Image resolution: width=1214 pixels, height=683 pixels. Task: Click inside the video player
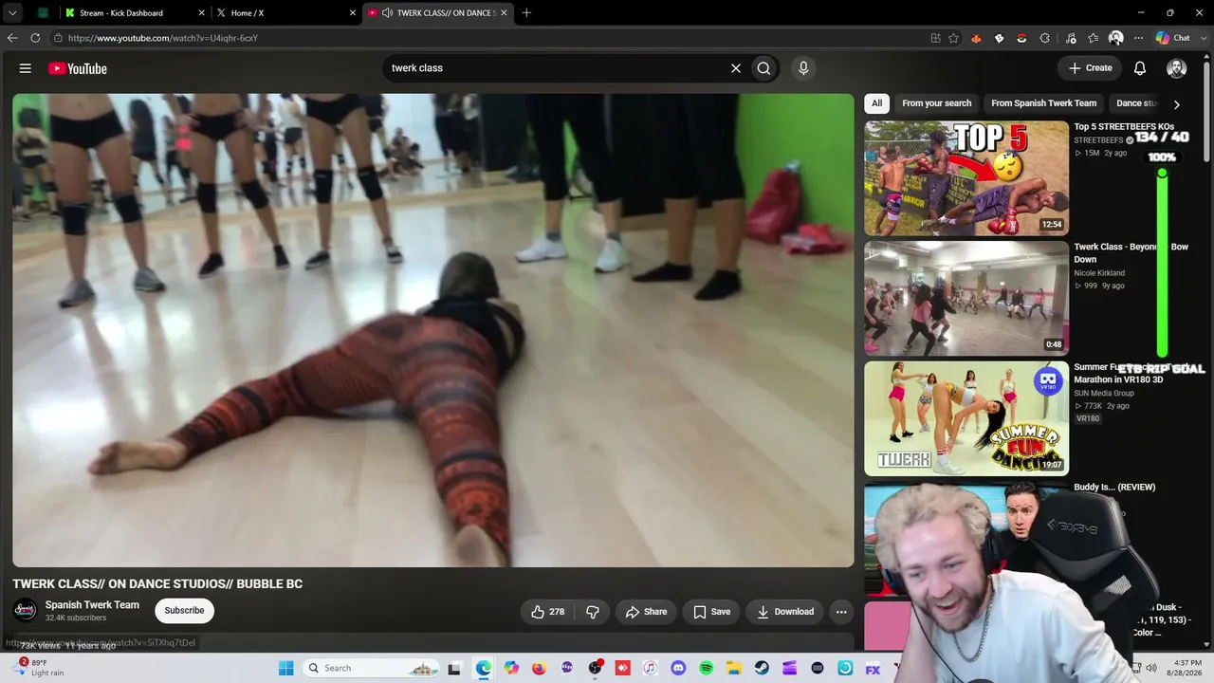click(433, 330)
